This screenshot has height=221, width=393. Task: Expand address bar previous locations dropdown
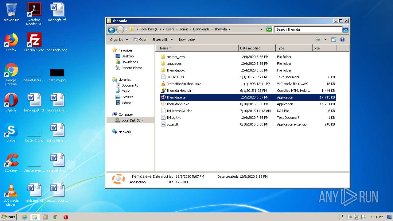pyautogui.click(x=261, y=29)
